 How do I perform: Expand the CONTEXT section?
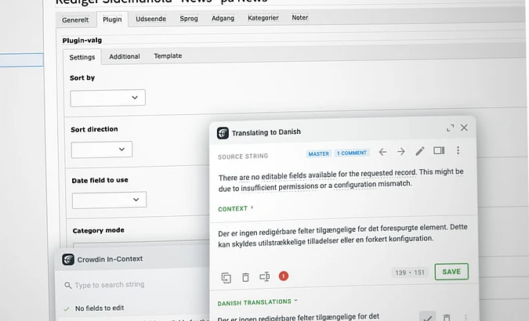(235, 209)
